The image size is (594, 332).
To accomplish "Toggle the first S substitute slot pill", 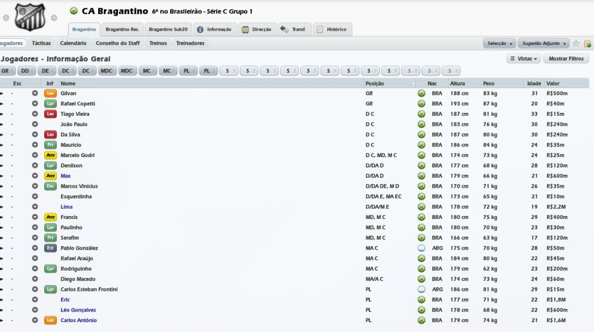I will (228, 71).
